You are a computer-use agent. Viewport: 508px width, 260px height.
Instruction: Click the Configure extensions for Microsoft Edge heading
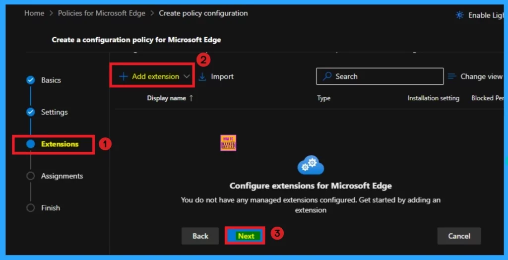(x=311, y=186)
